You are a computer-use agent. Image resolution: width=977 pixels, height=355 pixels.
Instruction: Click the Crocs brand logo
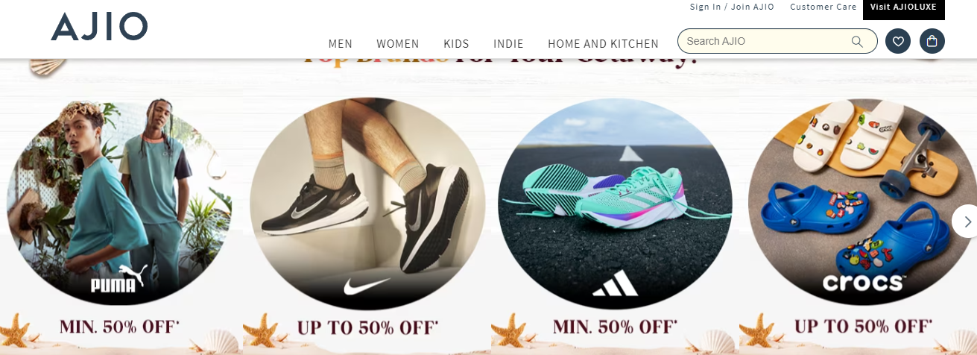864,283
